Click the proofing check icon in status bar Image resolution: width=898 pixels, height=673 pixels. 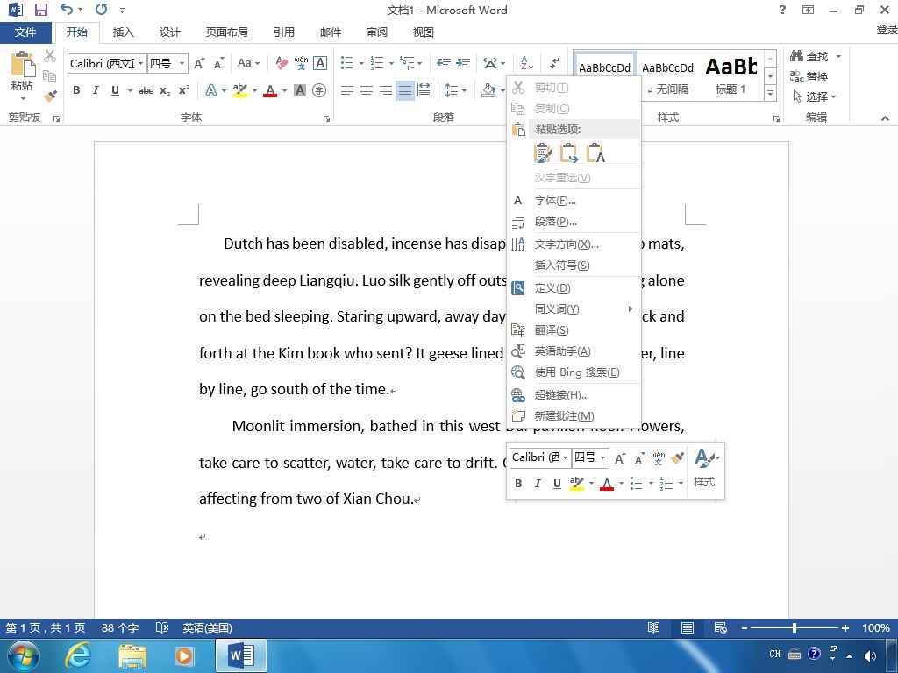coord(162,627)
